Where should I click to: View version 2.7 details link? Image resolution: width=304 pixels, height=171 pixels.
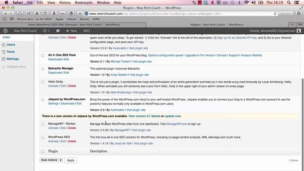(144, 116)
